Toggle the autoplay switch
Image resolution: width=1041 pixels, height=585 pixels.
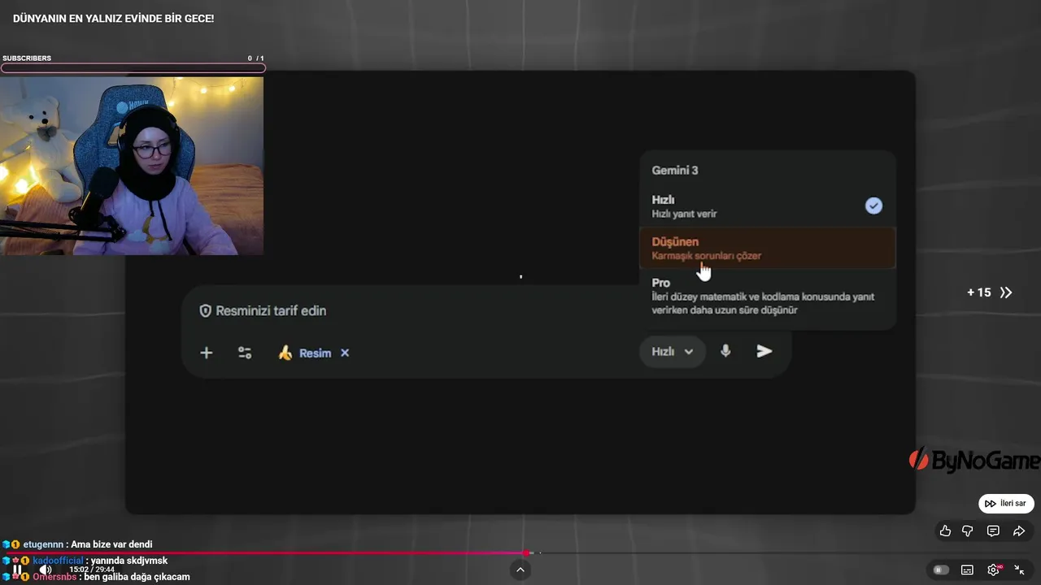[941, 570]
